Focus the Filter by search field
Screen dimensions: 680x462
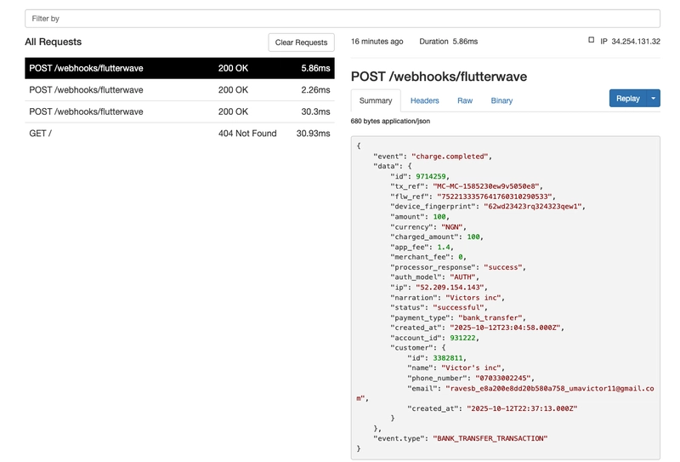[342, 18]
